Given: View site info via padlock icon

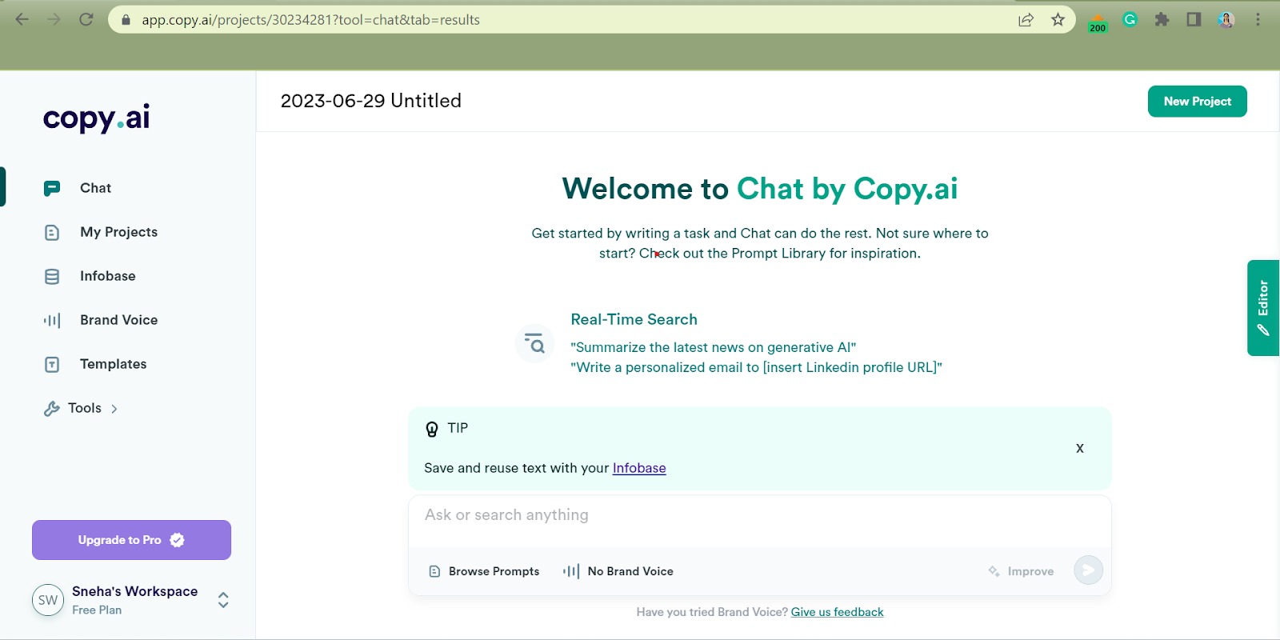Looking at the screenshot, I should [126, 20].
